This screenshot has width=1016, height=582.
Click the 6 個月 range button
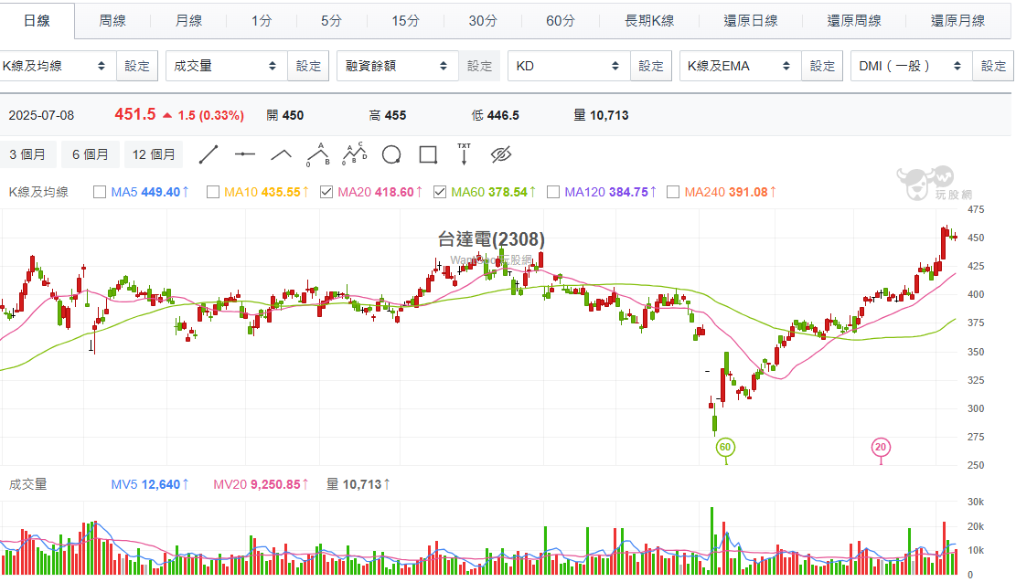pos(91,154)
